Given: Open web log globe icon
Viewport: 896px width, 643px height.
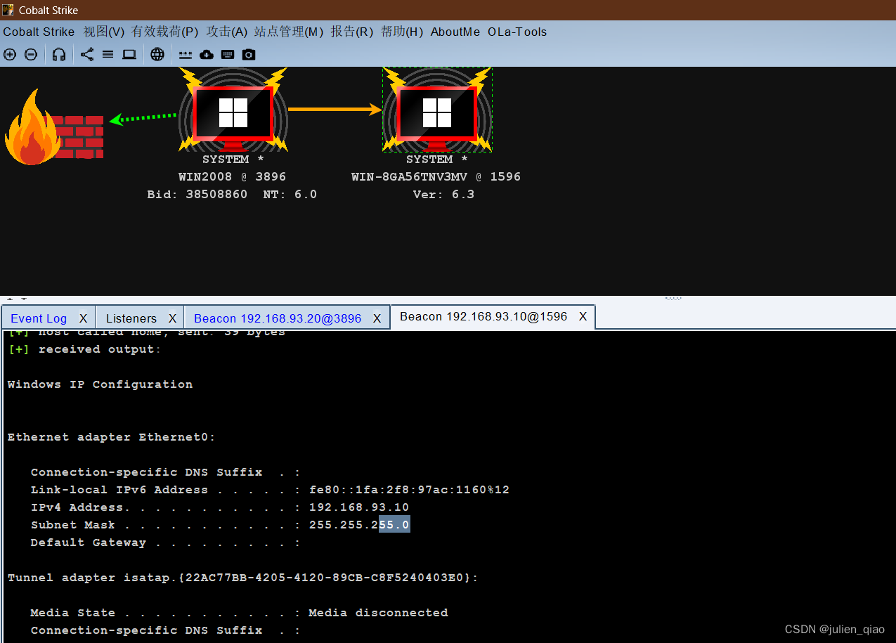Looking at the screenshot, I should (x=157, y=54).
